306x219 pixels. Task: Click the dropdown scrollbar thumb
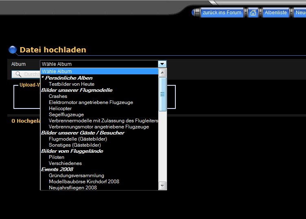162,94
